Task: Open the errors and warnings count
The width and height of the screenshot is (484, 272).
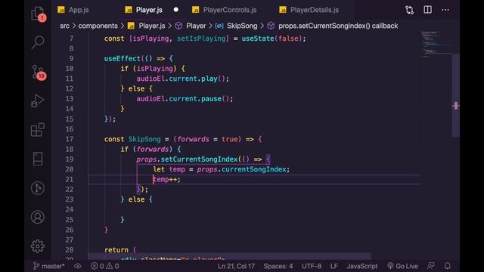Action: 104,266
